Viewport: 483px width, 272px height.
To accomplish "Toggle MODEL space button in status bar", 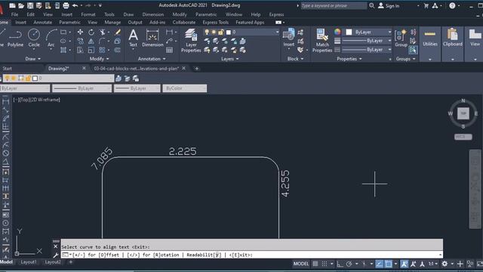I will (x=301, y=264).
